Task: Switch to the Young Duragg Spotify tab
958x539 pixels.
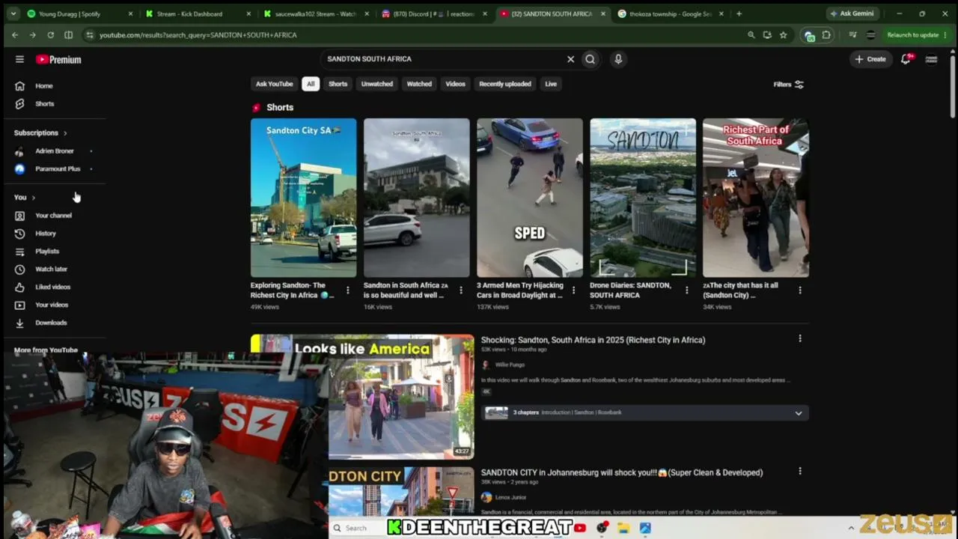Action: point(80,13)
